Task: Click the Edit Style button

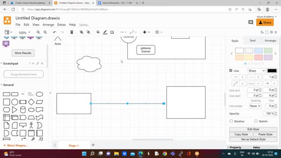Action: pyautogui.click(x=253, y=129)
